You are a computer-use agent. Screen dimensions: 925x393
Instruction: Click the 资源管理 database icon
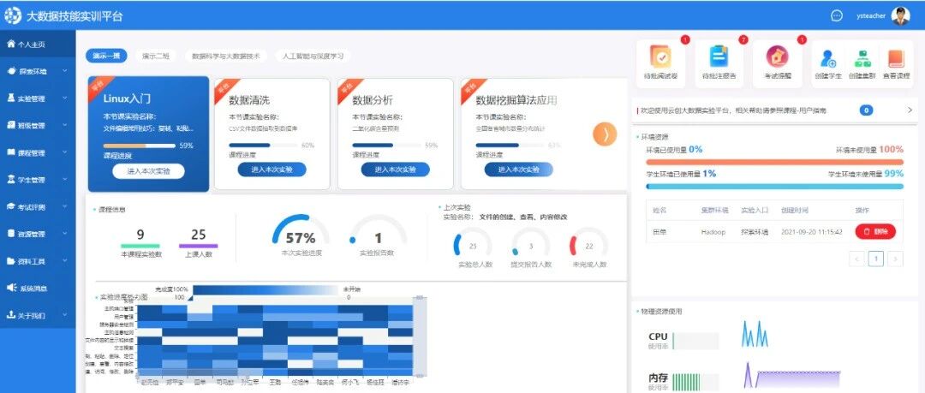(x=10, y=235)
